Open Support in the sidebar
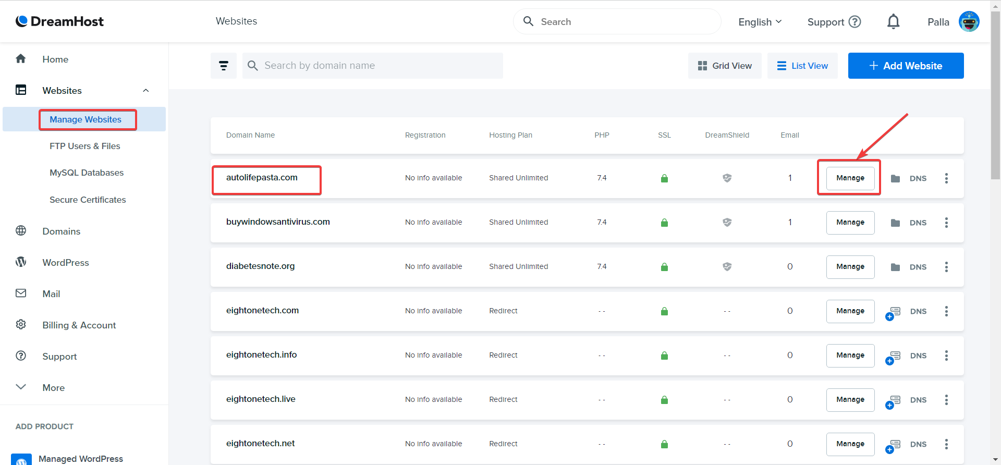Screen dimensions: 1001x465 (59, 357)
